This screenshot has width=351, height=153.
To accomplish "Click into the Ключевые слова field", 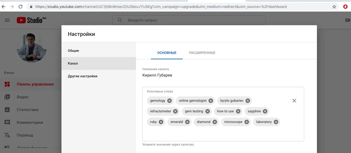I will point(223,114).
